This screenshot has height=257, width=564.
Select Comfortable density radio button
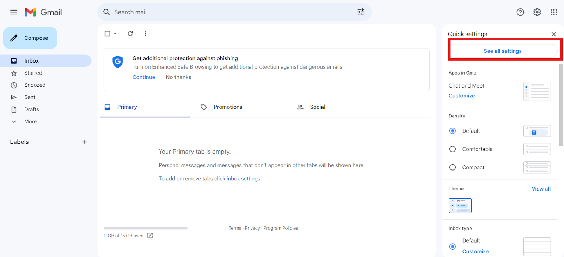click(453, 149)
